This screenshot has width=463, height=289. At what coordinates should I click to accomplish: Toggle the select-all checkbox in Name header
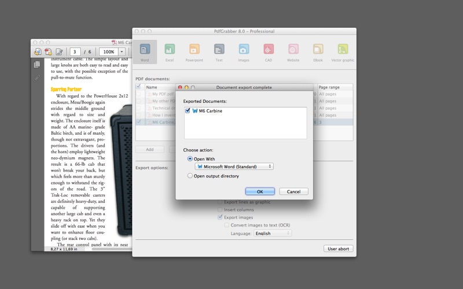pyautogui.click(x=138, y=86)
